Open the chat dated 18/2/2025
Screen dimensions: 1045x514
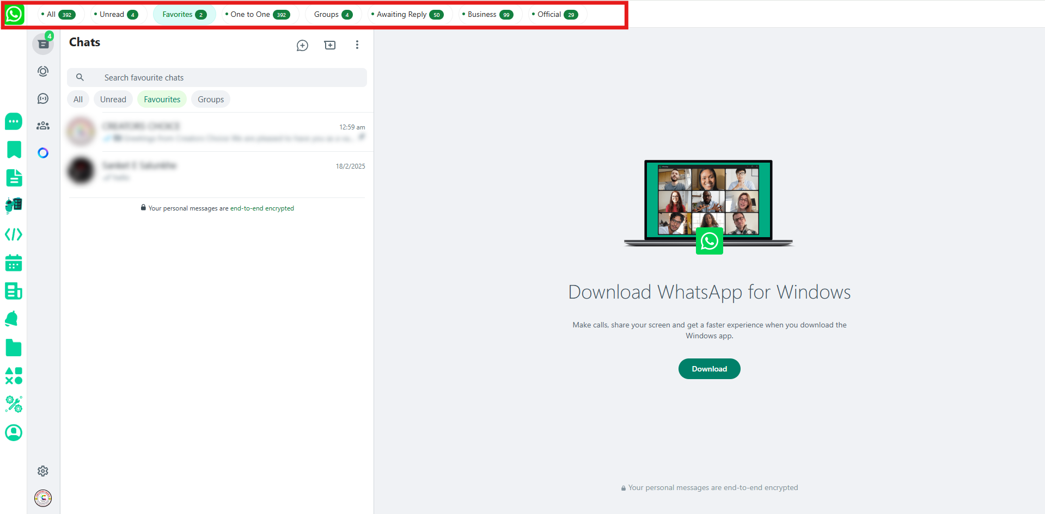coord(217,171)
